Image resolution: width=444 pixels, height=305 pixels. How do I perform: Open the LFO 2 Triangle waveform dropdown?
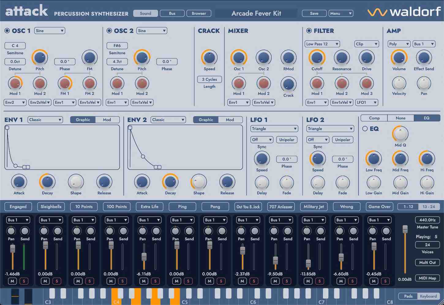tap(330, 128)
